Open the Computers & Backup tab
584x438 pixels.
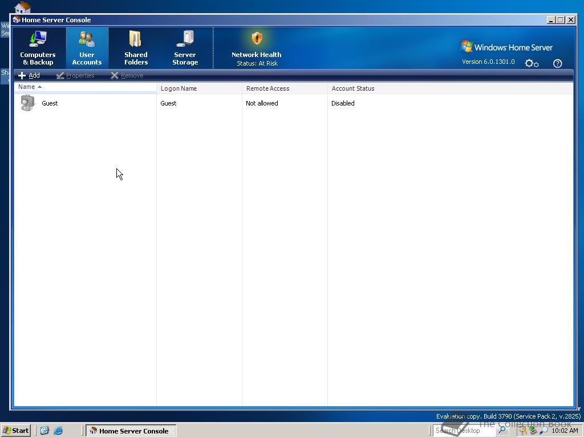click(x=38, y=48)
